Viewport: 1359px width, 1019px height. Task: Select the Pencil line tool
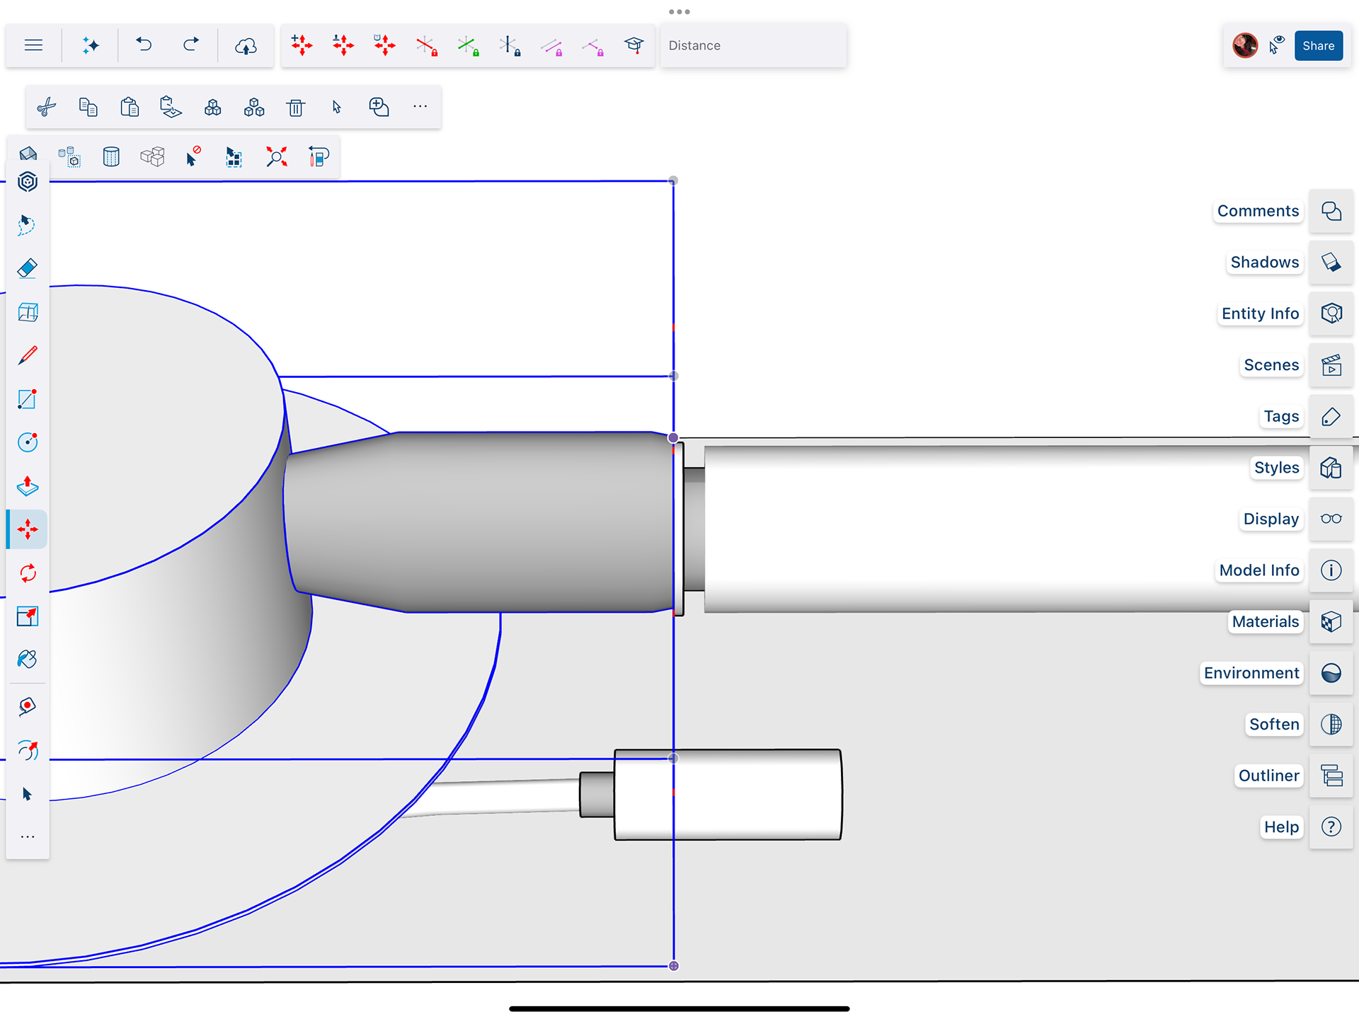coord(27,355)
